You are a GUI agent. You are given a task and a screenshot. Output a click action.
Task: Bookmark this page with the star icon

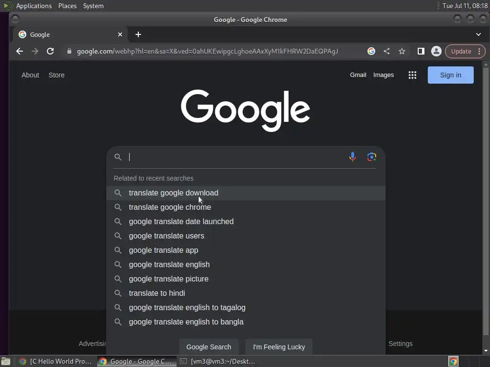pos(402,51)
